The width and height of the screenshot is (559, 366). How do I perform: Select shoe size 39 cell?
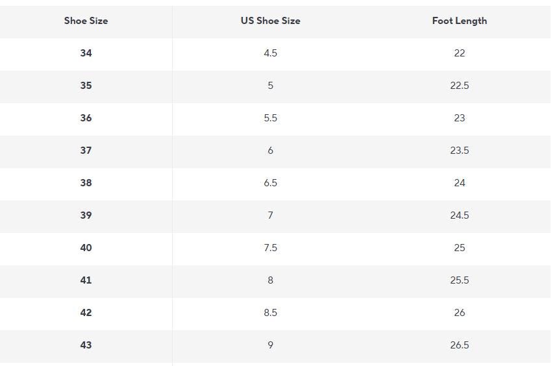pyautogui.click(x=86, y=215)
